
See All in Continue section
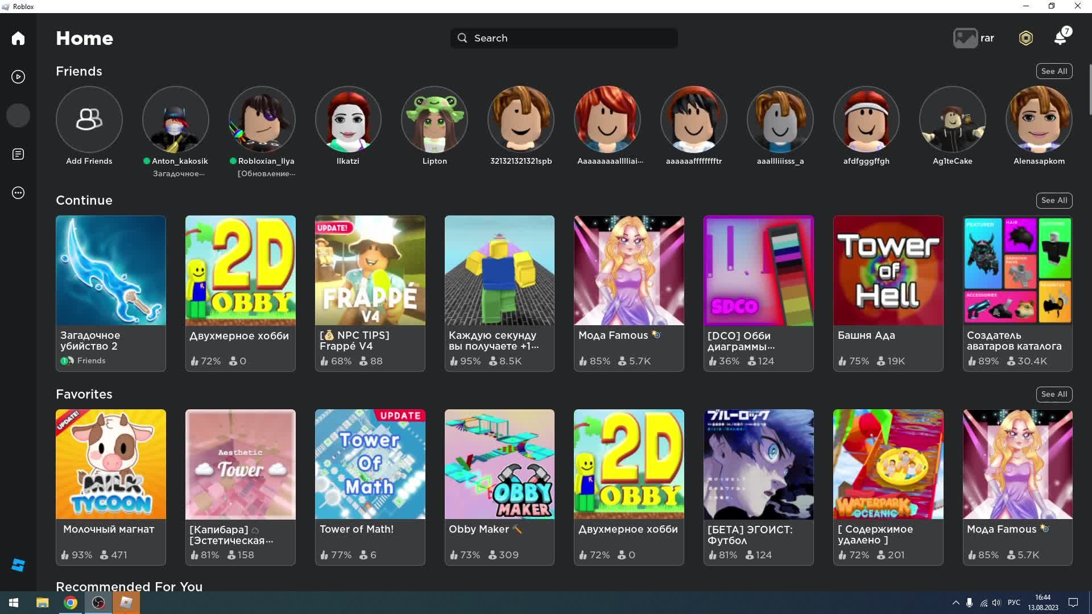[1054, 200]
